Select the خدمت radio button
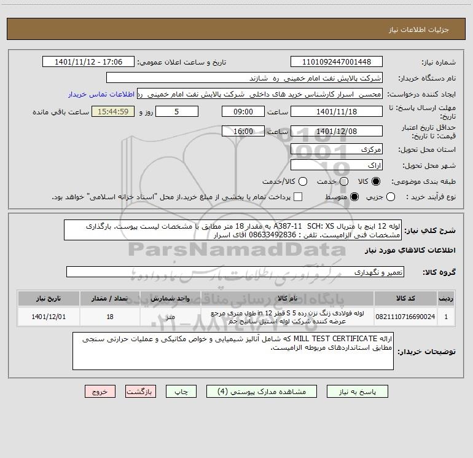 [344, 181]
